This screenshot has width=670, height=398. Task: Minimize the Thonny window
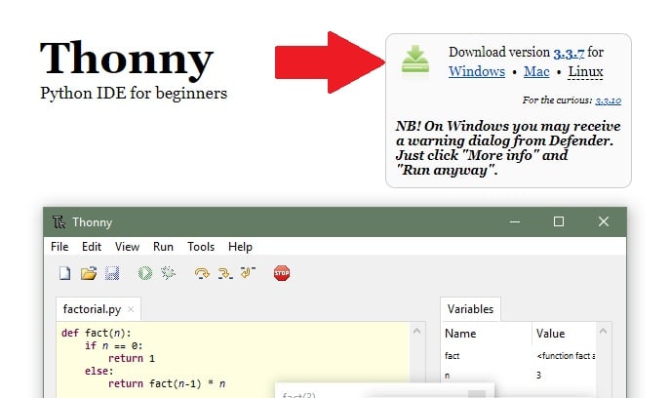[515, 221]
